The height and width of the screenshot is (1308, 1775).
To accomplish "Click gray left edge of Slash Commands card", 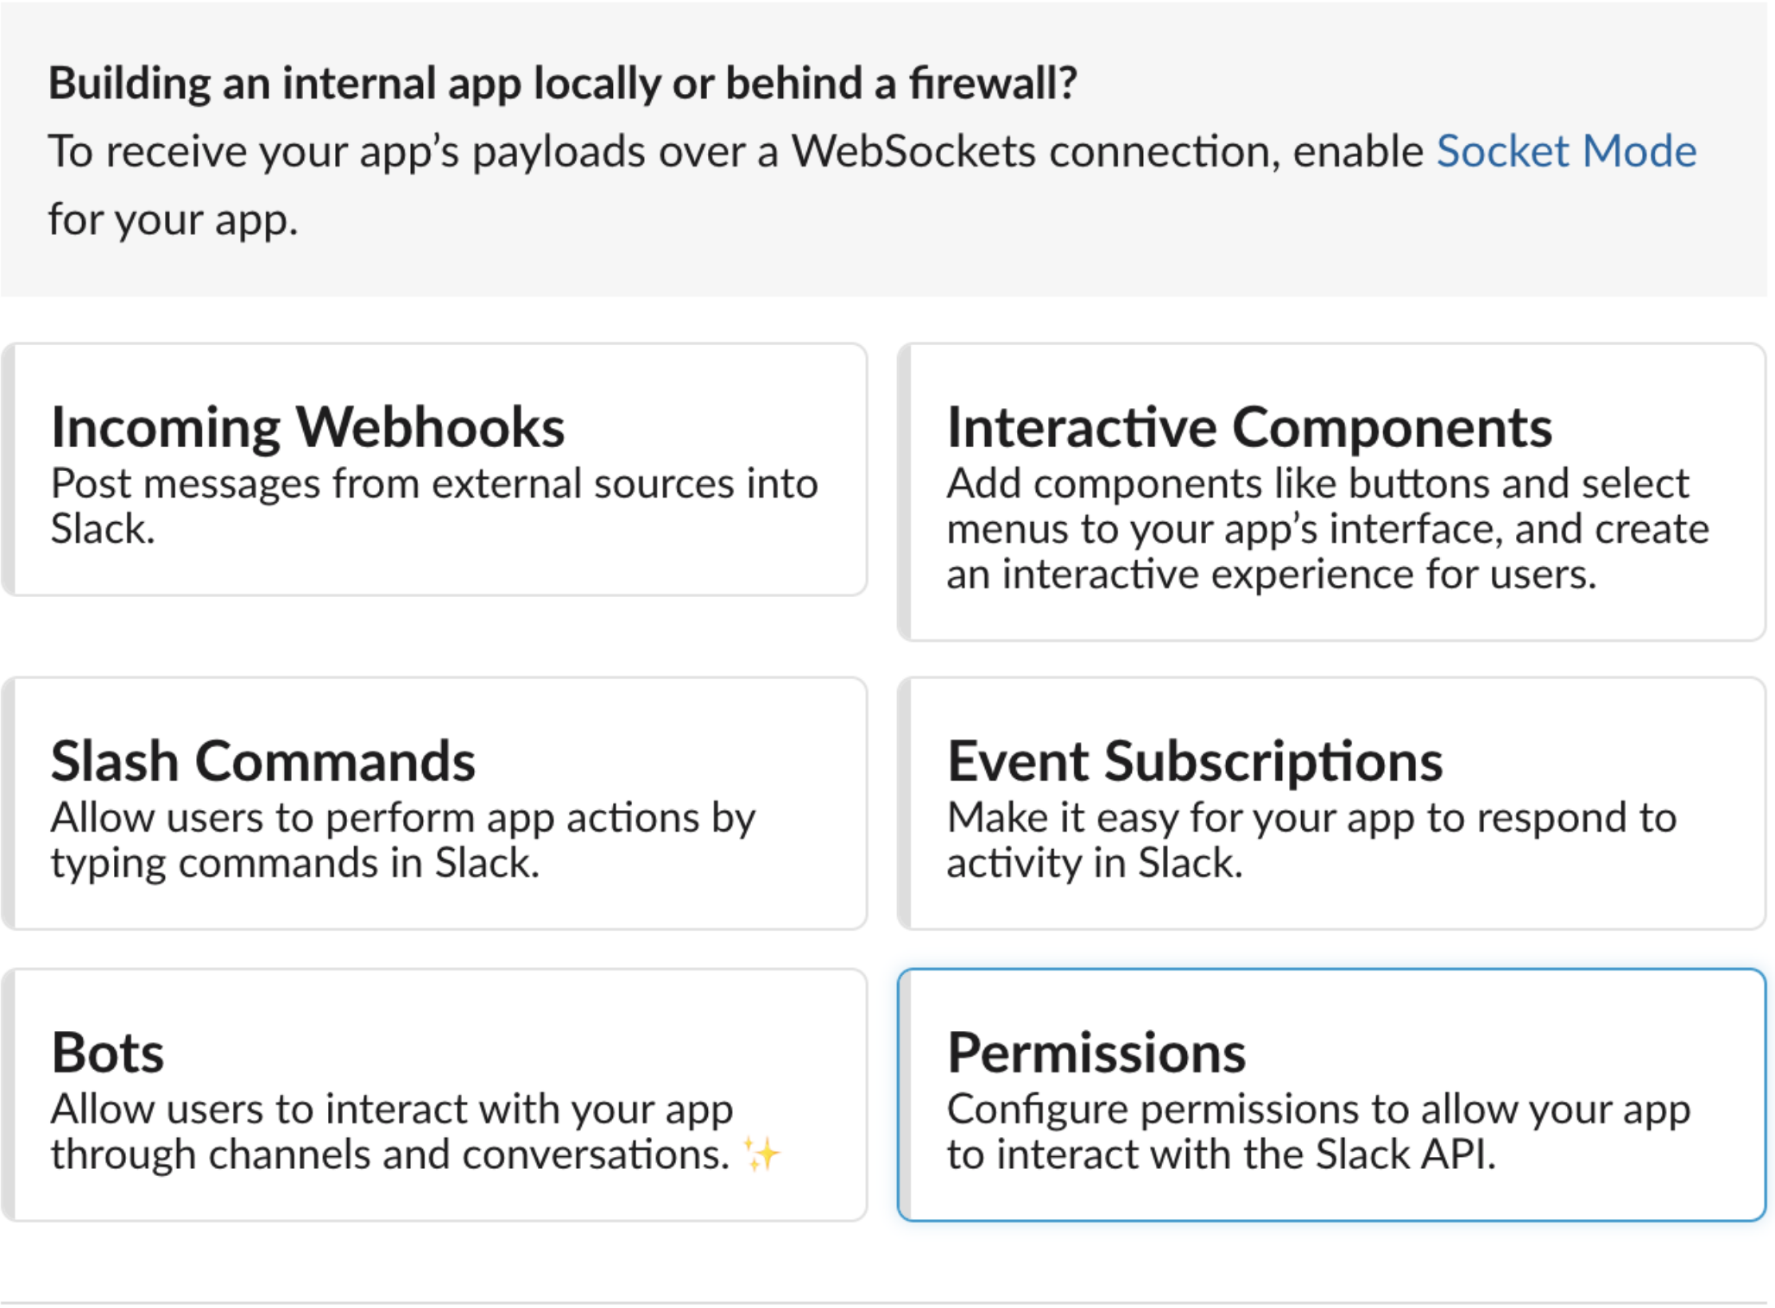I will point(9,803).
